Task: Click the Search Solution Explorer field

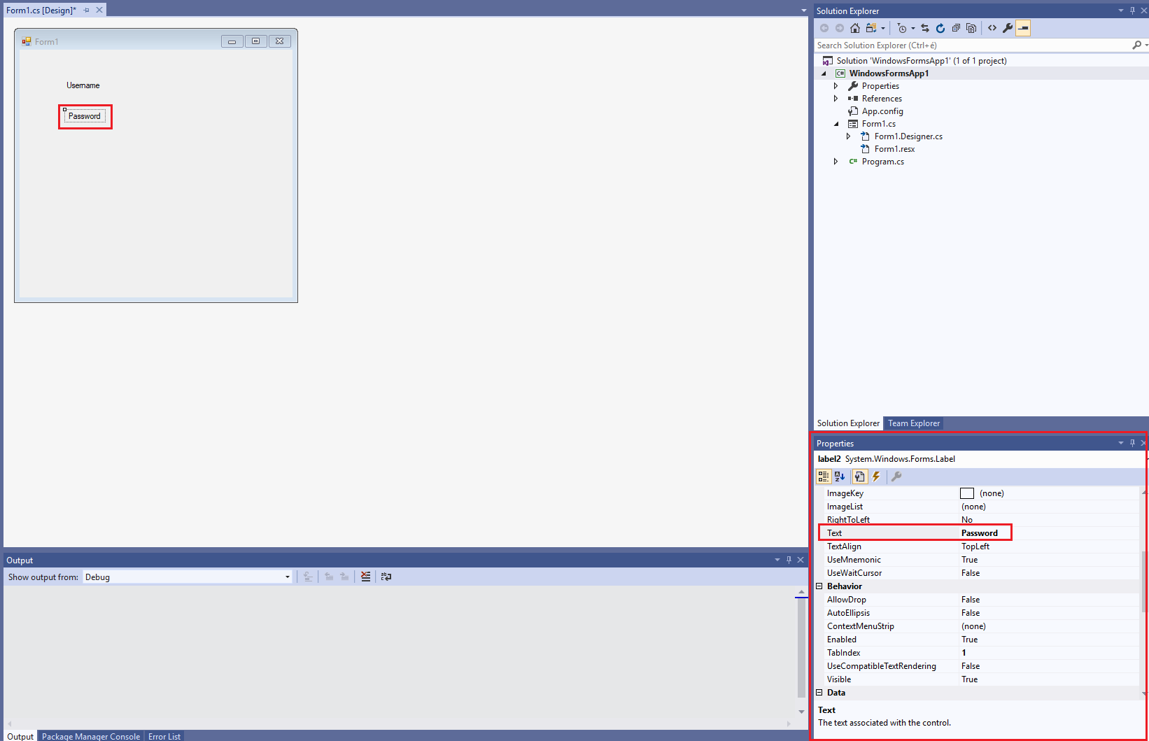Action: [x=973, y=45]
